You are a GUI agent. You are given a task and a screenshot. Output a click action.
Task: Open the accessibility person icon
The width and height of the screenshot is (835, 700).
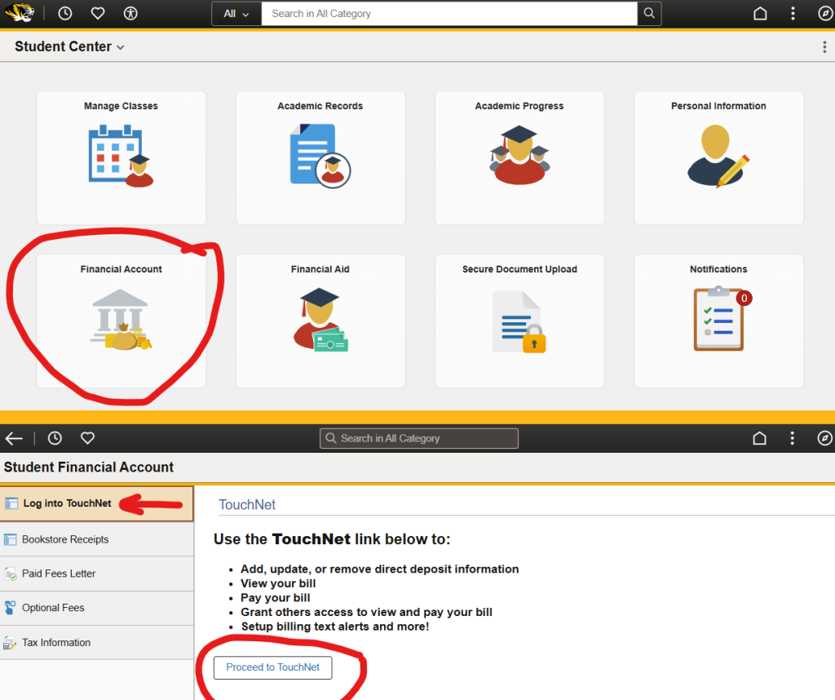130,14
